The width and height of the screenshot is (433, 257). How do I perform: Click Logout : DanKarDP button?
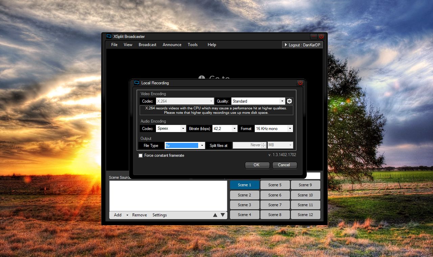(302, 45)
